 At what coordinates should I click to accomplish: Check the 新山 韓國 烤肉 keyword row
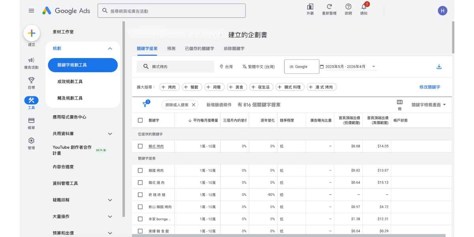[x=140, y=207]
